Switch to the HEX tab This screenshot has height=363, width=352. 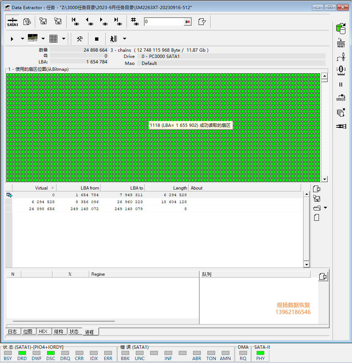click(43, 331)
